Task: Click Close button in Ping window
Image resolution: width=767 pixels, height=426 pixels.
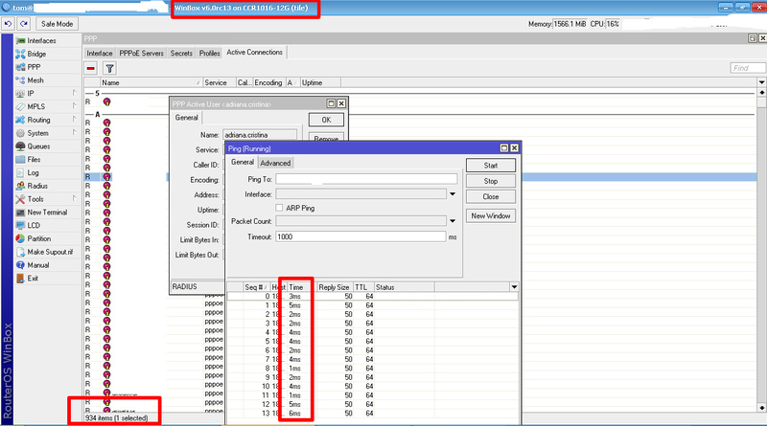Action: point(491,196)
